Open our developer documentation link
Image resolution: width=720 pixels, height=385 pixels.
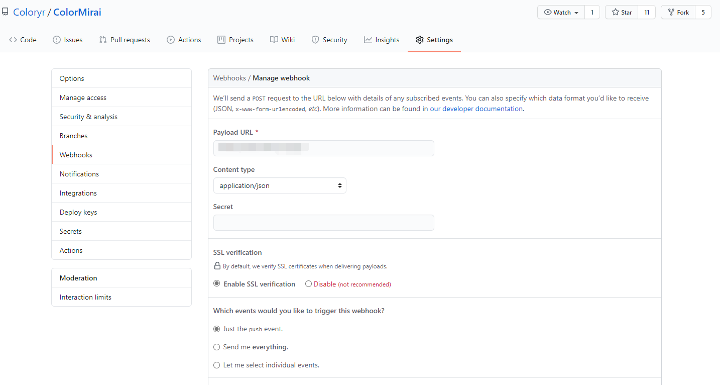click(x=476, y=109)
